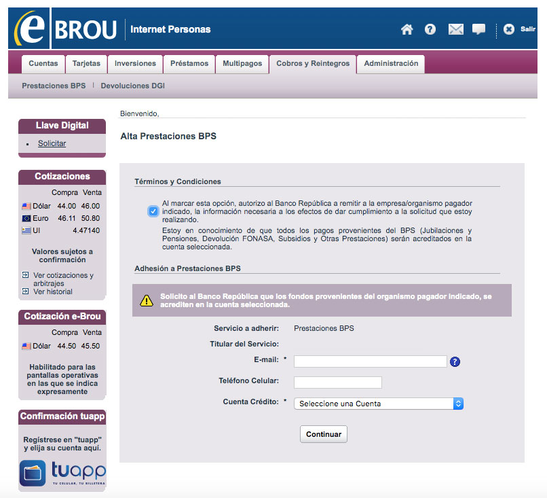Click the home icon in the header
547x498 pixels.
(x=407, y=30)
